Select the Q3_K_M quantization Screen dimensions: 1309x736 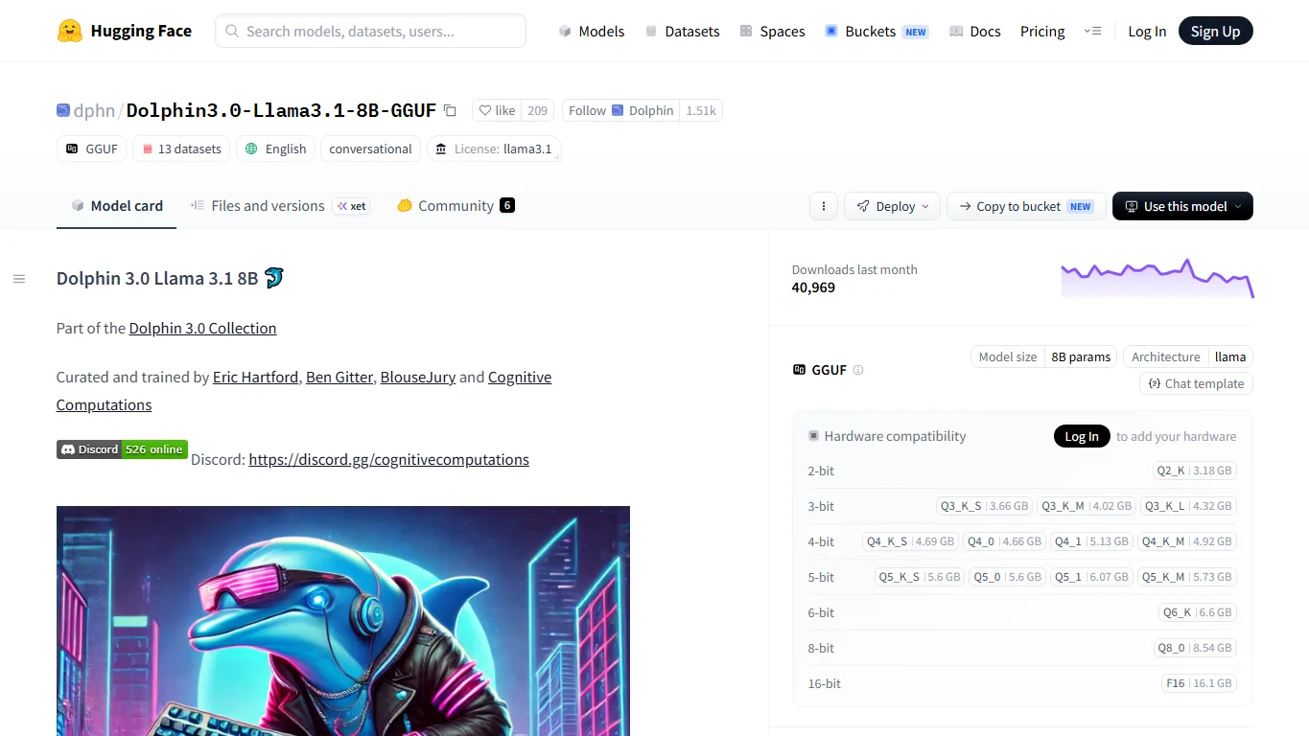point(1087,506)
